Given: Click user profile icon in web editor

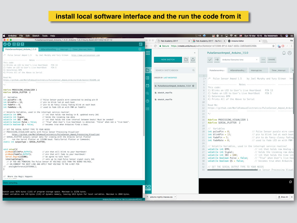Looking at the screenshot, I should point(290,53).
